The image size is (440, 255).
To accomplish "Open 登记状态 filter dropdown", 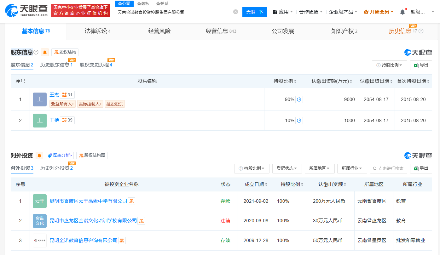I will [287, 168].
